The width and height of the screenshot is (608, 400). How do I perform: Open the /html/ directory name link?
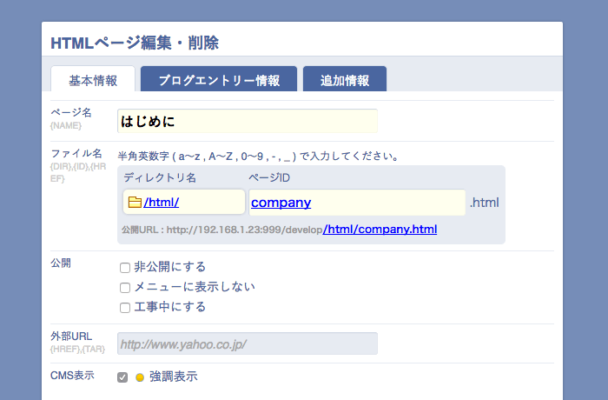point(162,203)
